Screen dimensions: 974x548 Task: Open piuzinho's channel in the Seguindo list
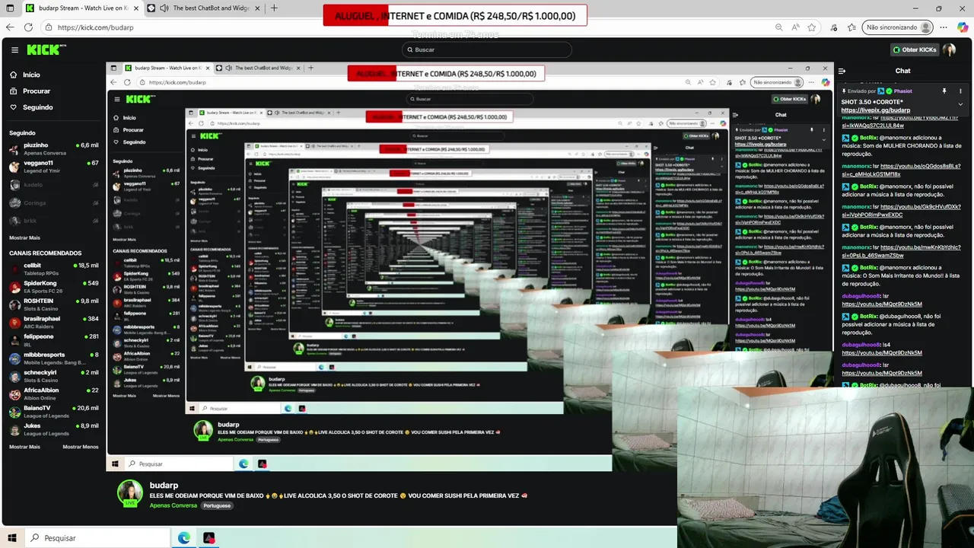pyautogui.click(x=54, y=148)
